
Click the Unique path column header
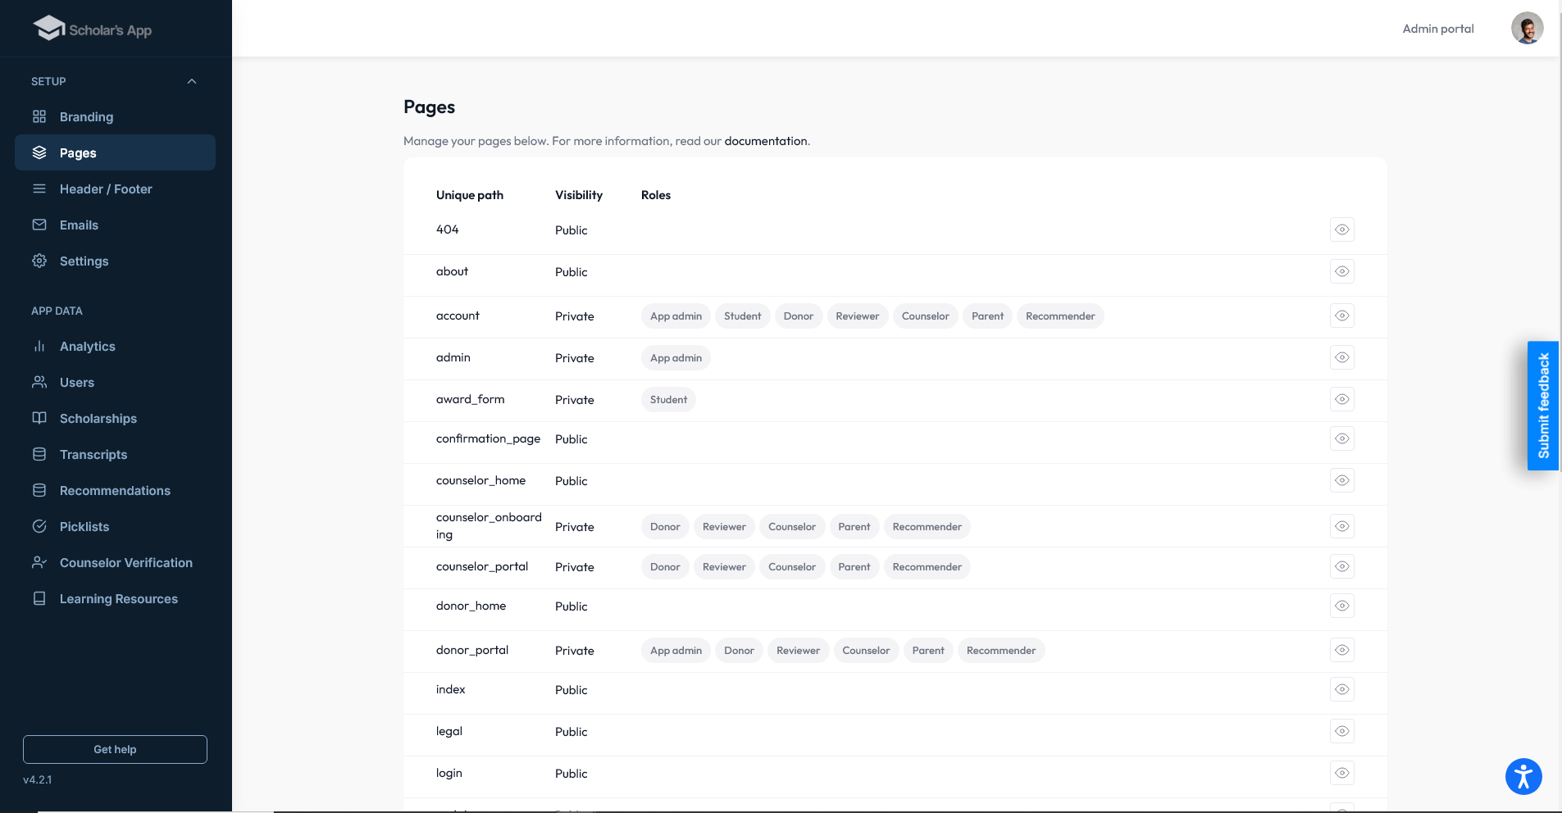pos(470,195)
